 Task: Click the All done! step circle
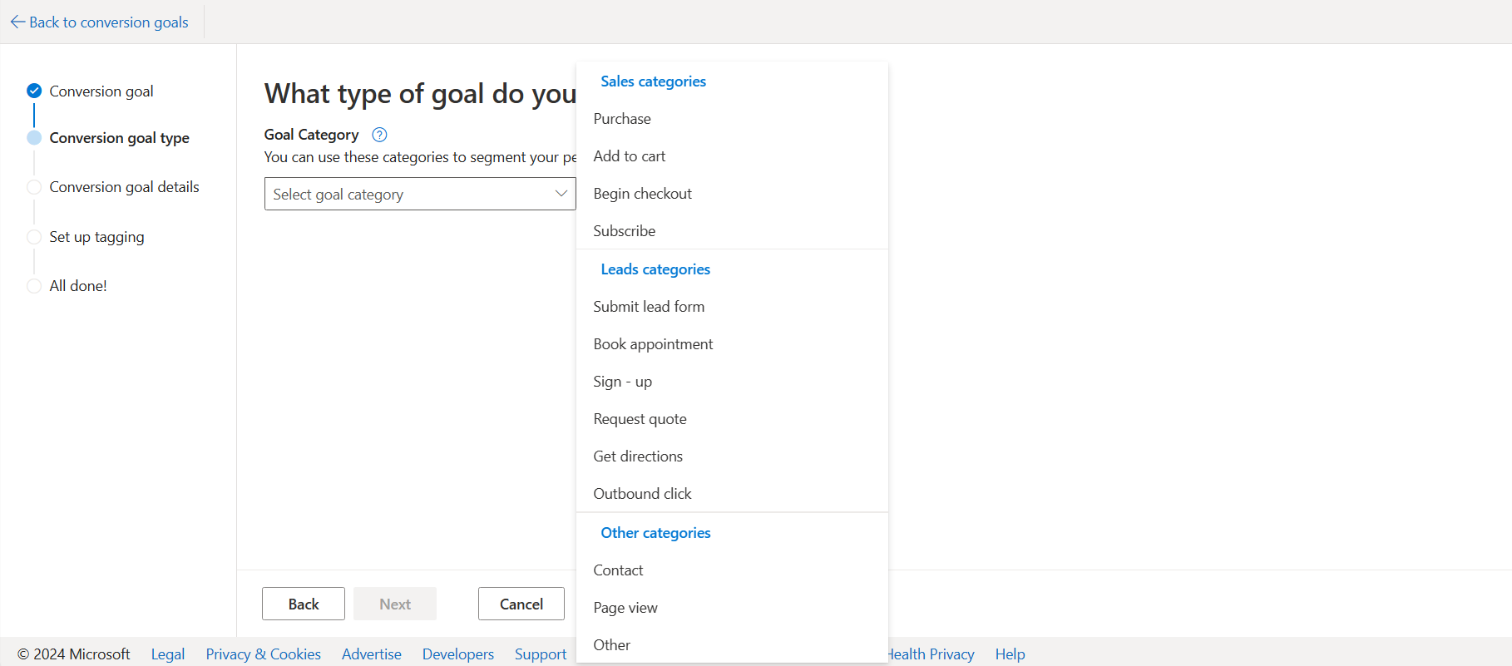pos(34,286)
